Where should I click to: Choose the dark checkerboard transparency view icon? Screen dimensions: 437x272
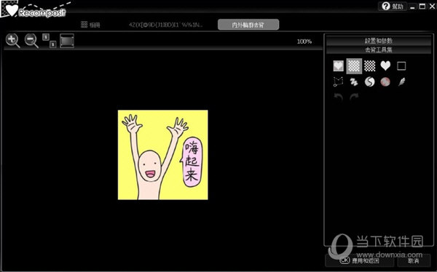[370, 66]
